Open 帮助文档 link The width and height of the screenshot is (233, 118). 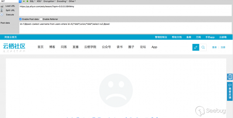177,37
